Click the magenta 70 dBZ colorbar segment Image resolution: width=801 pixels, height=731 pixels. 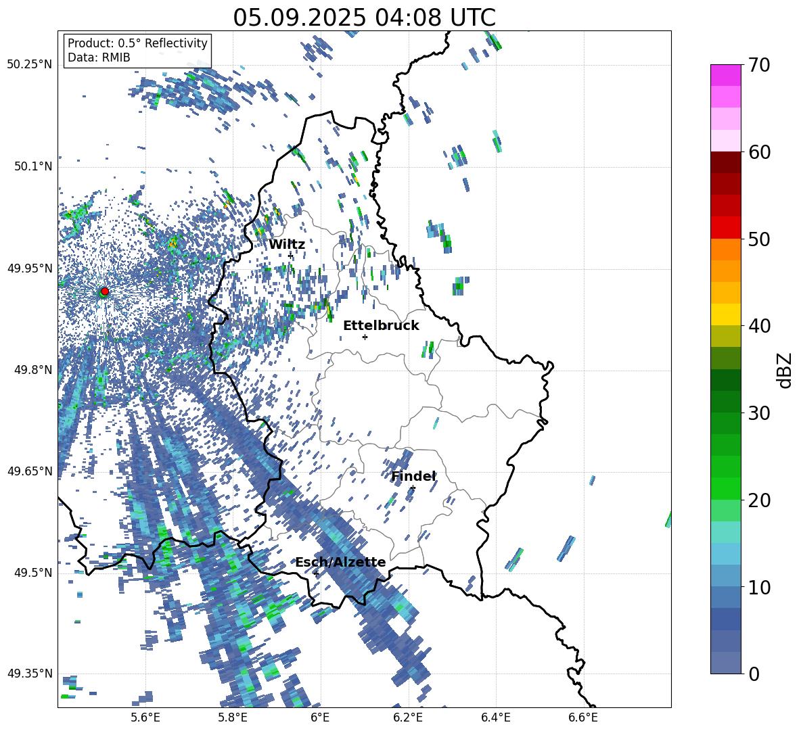click(x=725, y=75)
